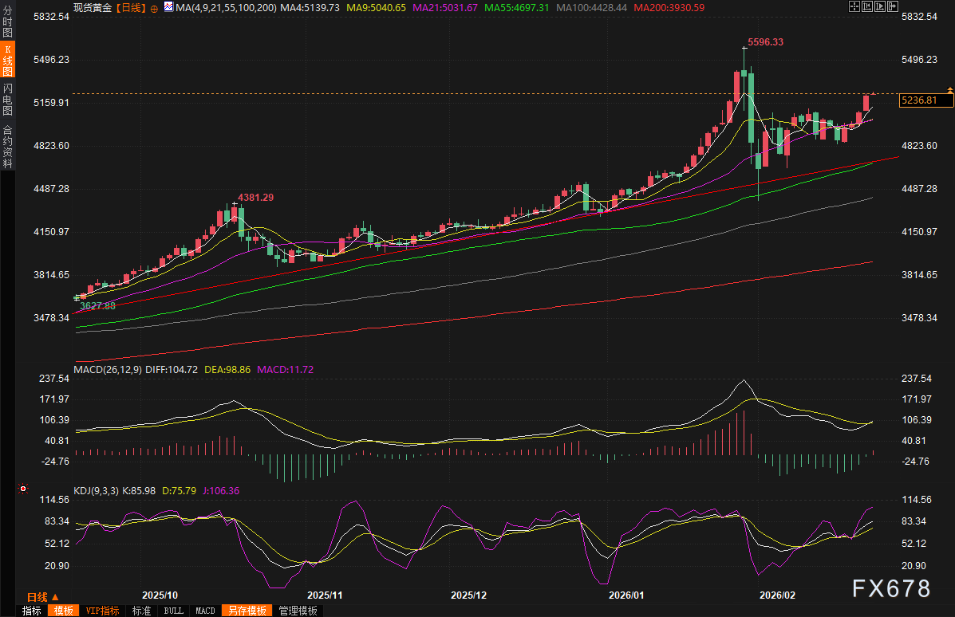Open the small red circle indicator menu
This screenshot has height=617, width=955.
pos(23,488)
